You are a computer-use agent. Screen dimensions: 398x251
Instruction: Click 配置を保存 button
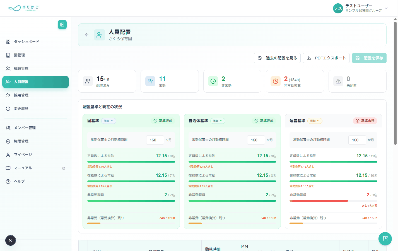click(x=369, y=58)
